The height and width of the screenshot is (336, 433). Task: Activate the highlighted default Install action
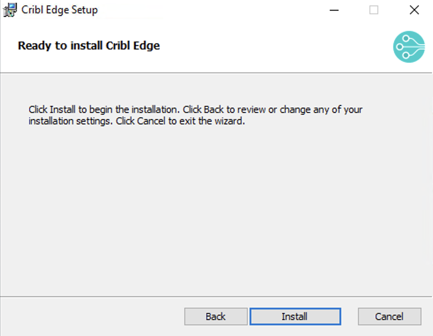coord(295,316)
